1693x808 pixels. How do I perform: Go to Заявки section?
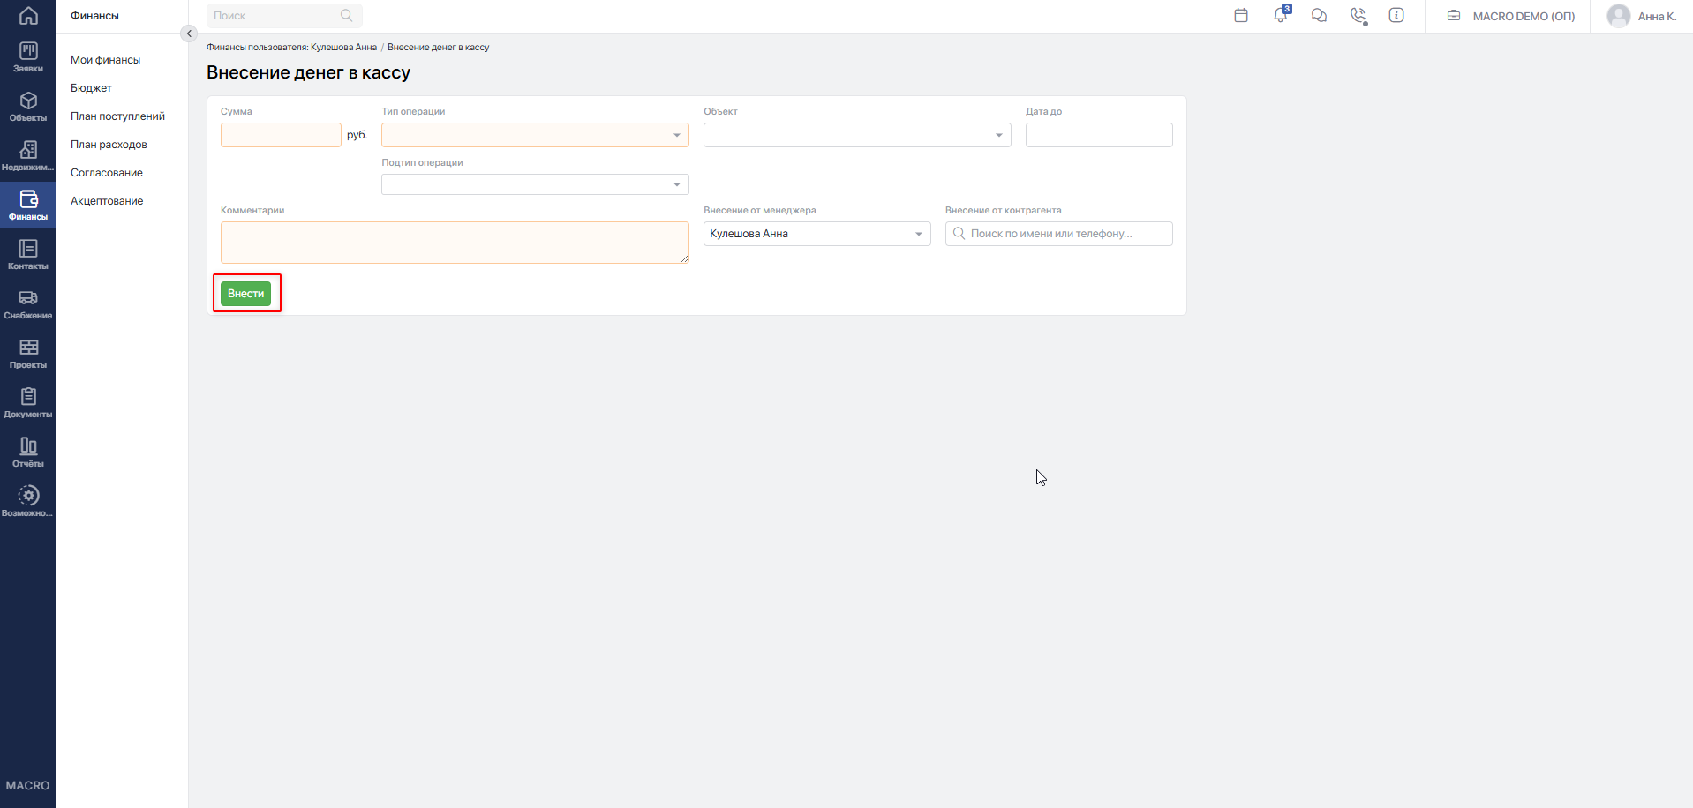(x=28, y=57)
